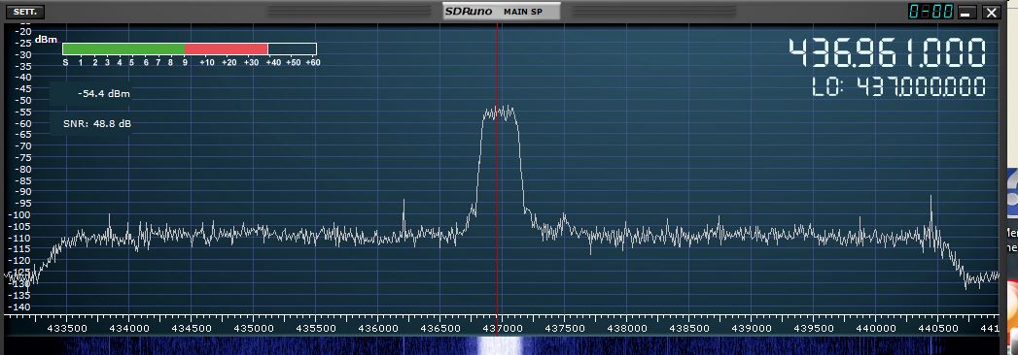Click the S9 mark on the S-meter scale
The height and width of the screenshot is (355, 1018).
pos(185,63)
